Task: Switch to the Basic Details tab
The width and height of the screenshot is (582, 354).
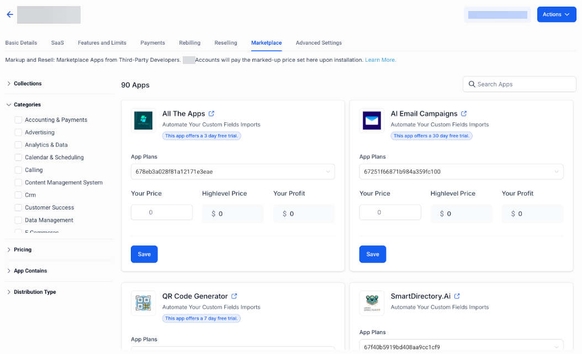Action: point(21,42)
